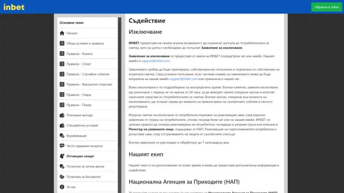Click the Основни теми sidebar heading

tap(72, 22)
